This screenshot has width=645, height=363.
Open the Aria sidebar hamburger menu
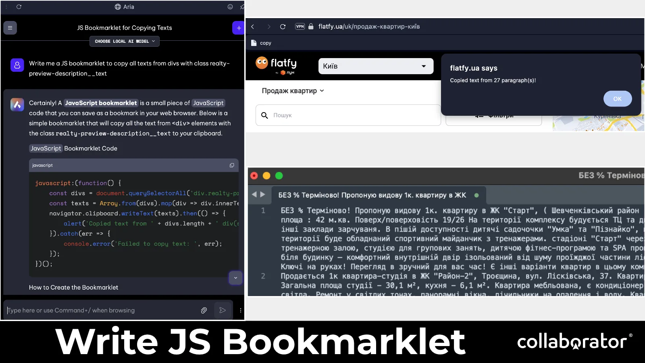(10, 28)
